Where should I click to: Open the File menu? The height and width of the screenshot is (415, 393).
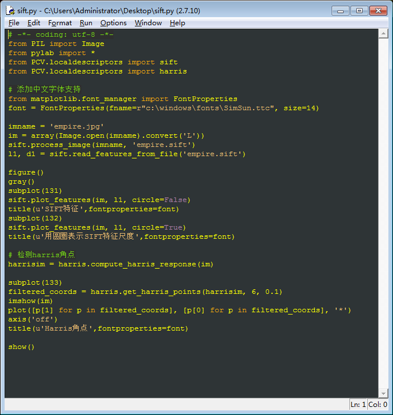coord(14,23)
